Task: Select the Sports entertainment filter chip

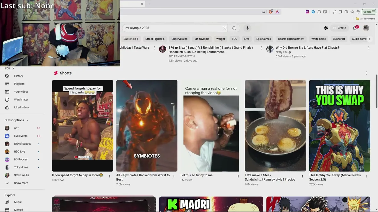Action: (291, 39)
